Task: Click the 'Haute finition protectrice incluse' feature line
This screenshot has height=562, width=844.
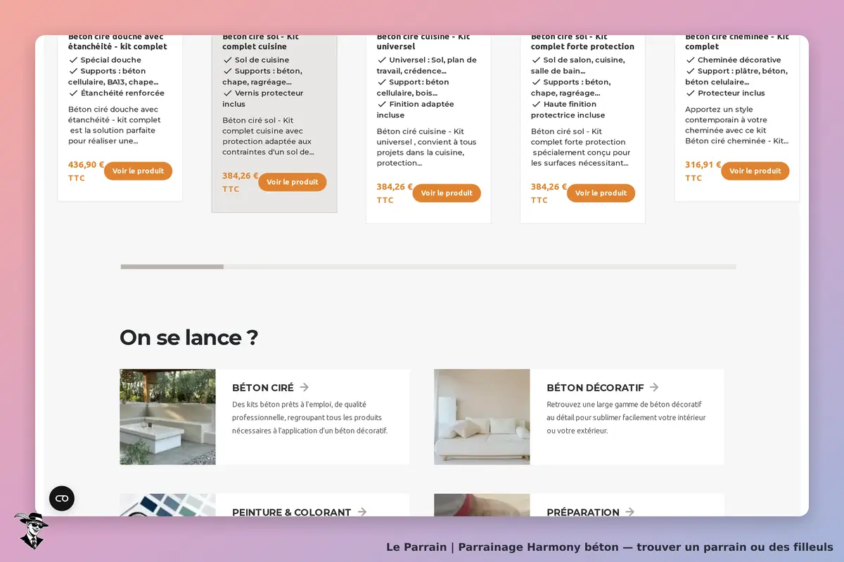Action: coord(568,110)
